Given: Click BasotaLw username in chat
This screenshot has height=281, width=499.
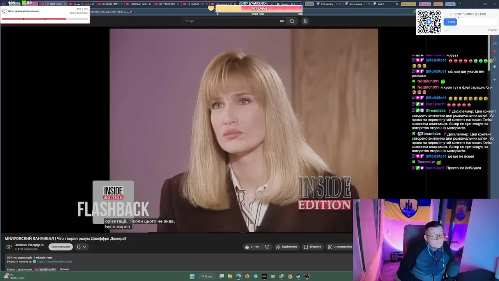Looking at the screenshot, I should (x=426, y=162).
